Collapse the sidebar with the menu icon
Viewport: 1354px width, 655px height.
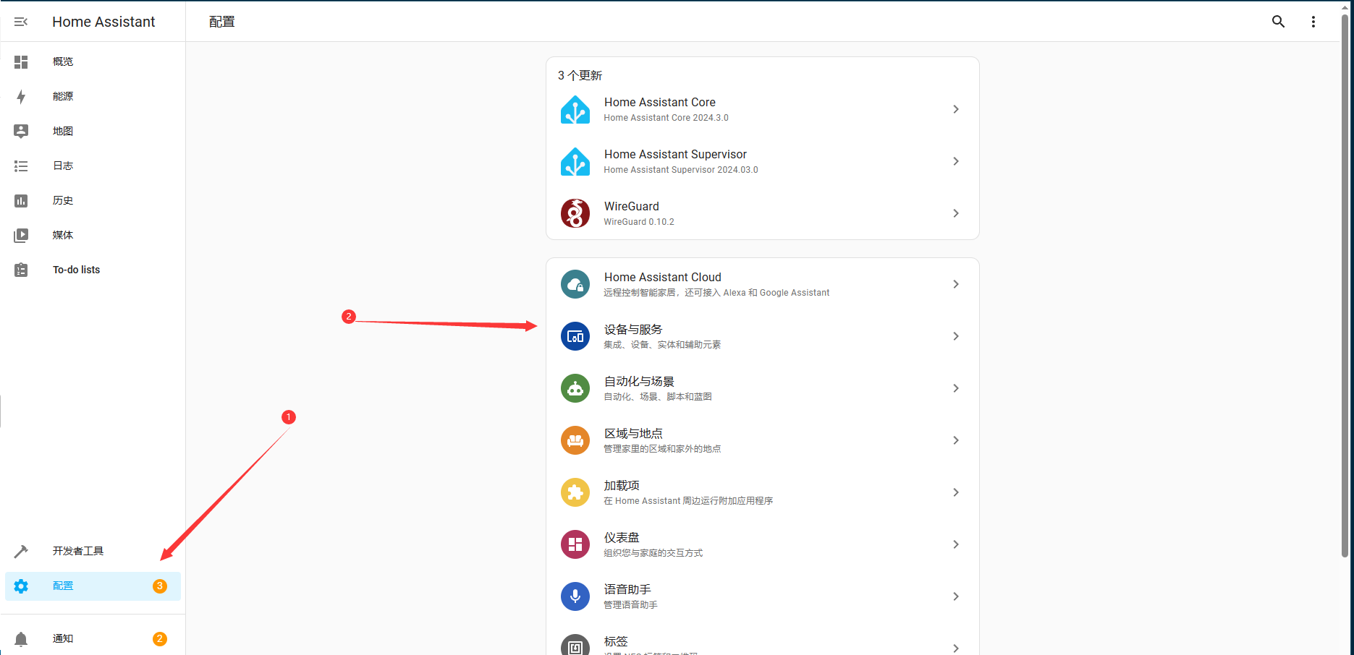click(21, 22)
